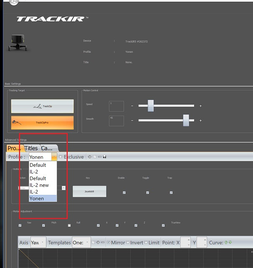253x268 pixels.
Task: Increment the Point X value stepper
Action: 188,240
